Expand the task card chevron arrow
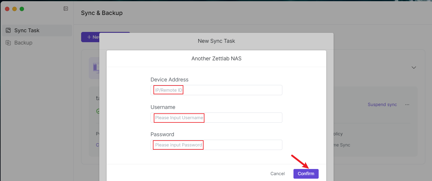The width and height of the screenshot is (432, 181). (x=414, y=68)
